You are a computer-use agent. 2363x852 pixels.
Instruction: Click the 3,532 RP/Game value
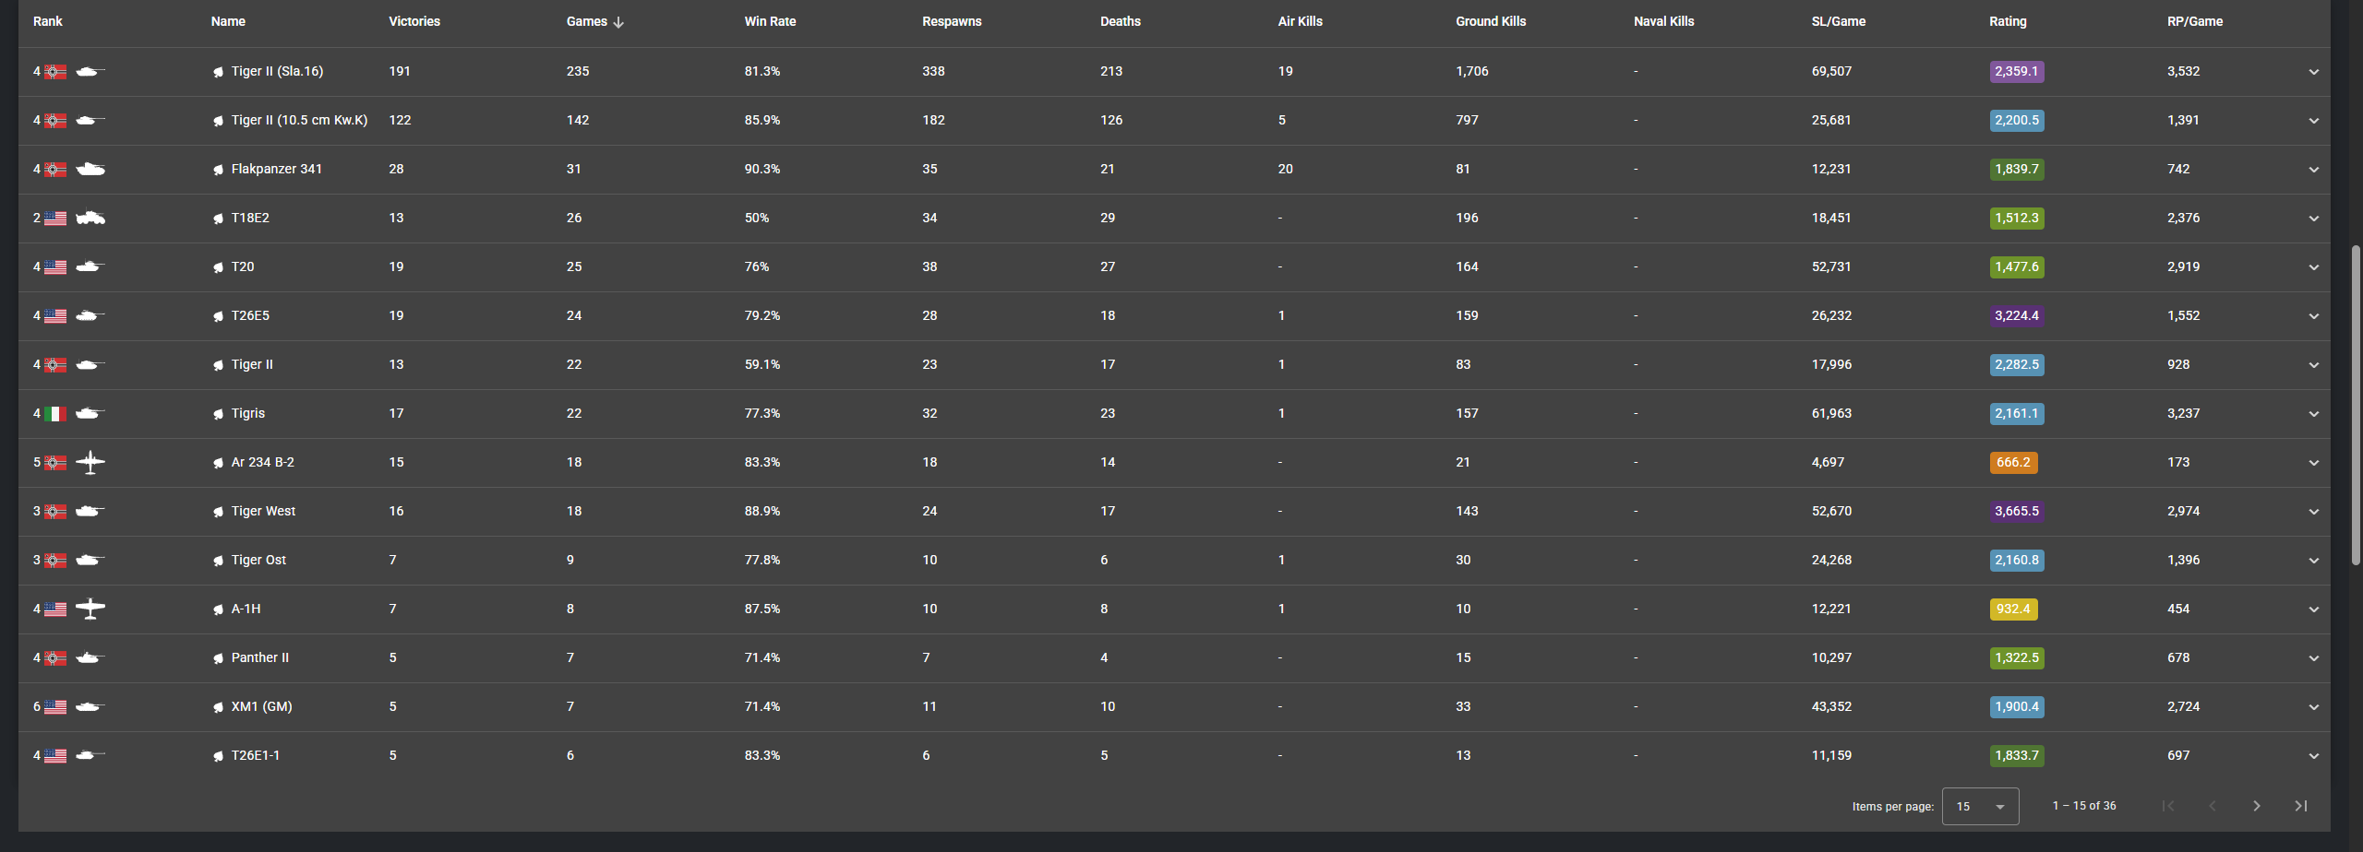[2183, 71]
